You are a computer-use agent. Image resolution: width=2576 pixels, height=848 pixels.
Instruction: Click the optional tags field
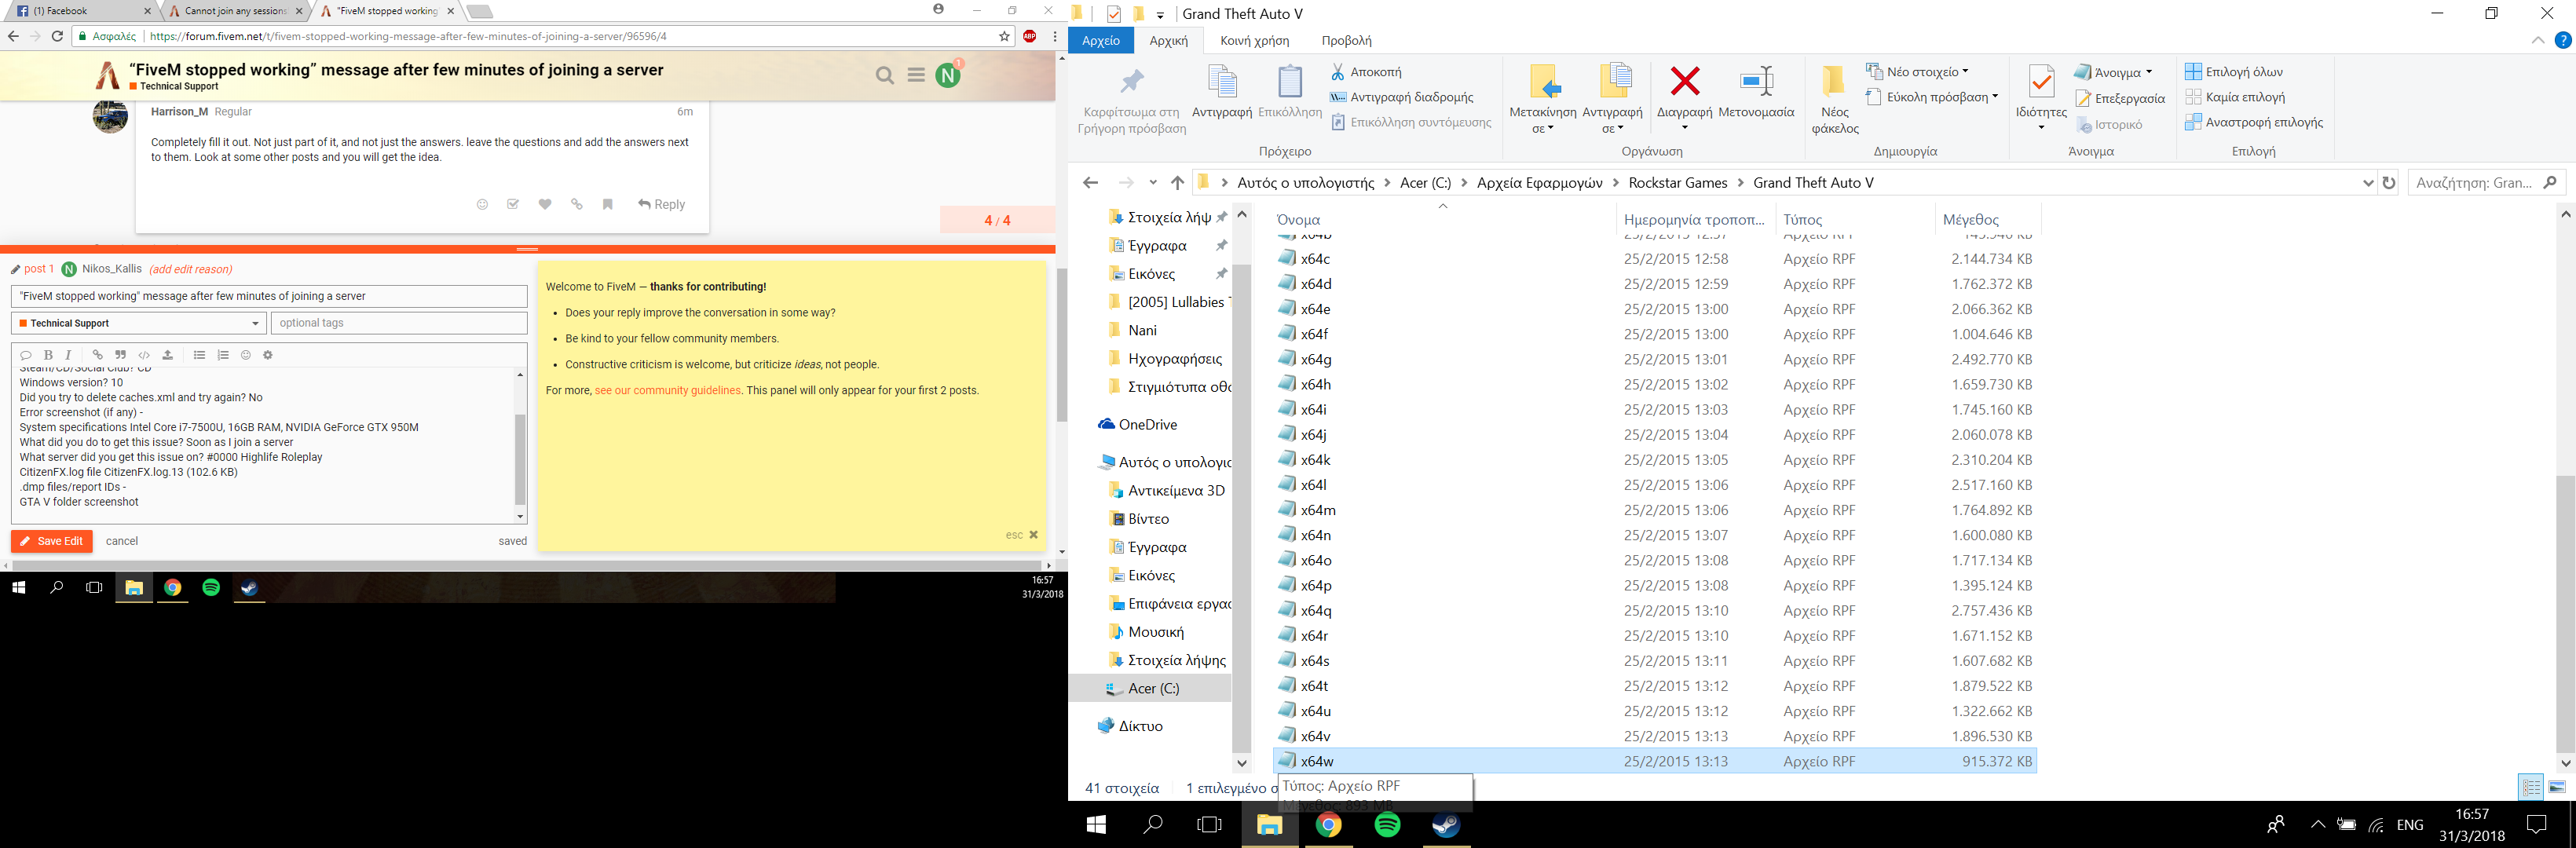point(398,323)
